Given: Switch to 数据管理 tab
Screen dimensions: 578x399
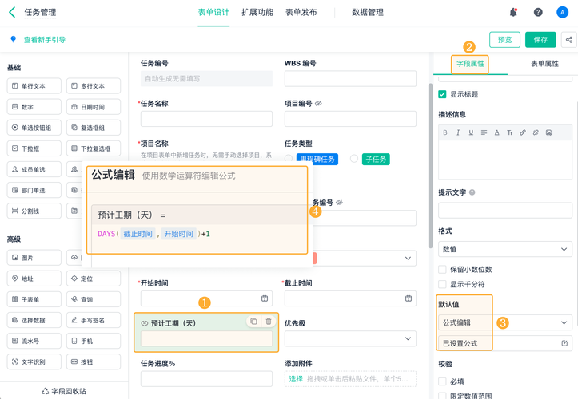Looking at the screenshot, I should (x=368, y=12).
